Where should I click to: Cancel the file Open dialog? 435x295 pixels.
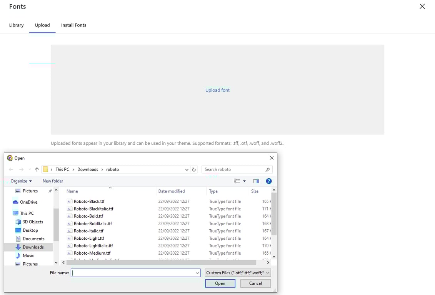point(255,283)
